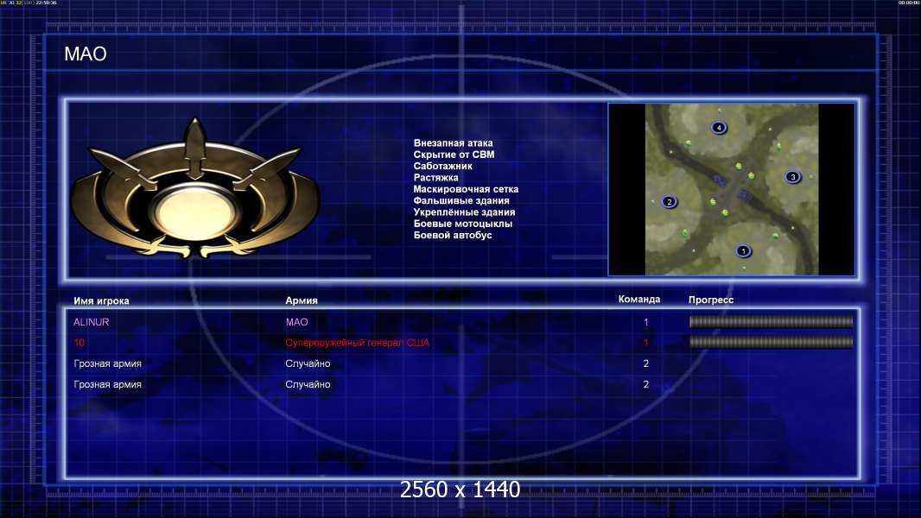Select start position 3 on the map
Screen dimensions: 921x518
click(x=793, y=177)
